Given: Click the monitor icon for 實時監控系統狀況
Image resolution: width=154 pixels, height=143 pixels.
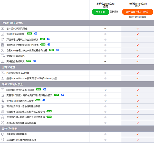Looking at the screenshot, I should 3,61.
